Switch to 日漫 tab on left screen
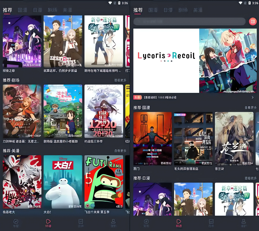 38,10
